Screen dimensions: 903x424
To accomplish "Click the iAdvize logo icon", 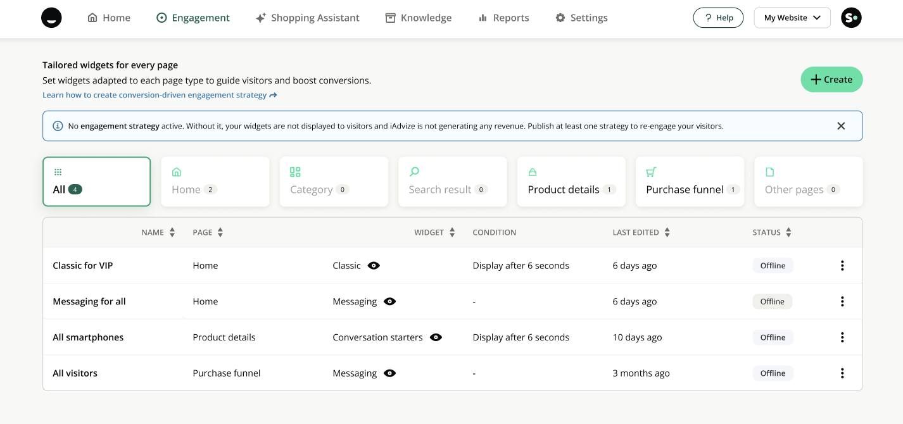I will tap(51, 18).
